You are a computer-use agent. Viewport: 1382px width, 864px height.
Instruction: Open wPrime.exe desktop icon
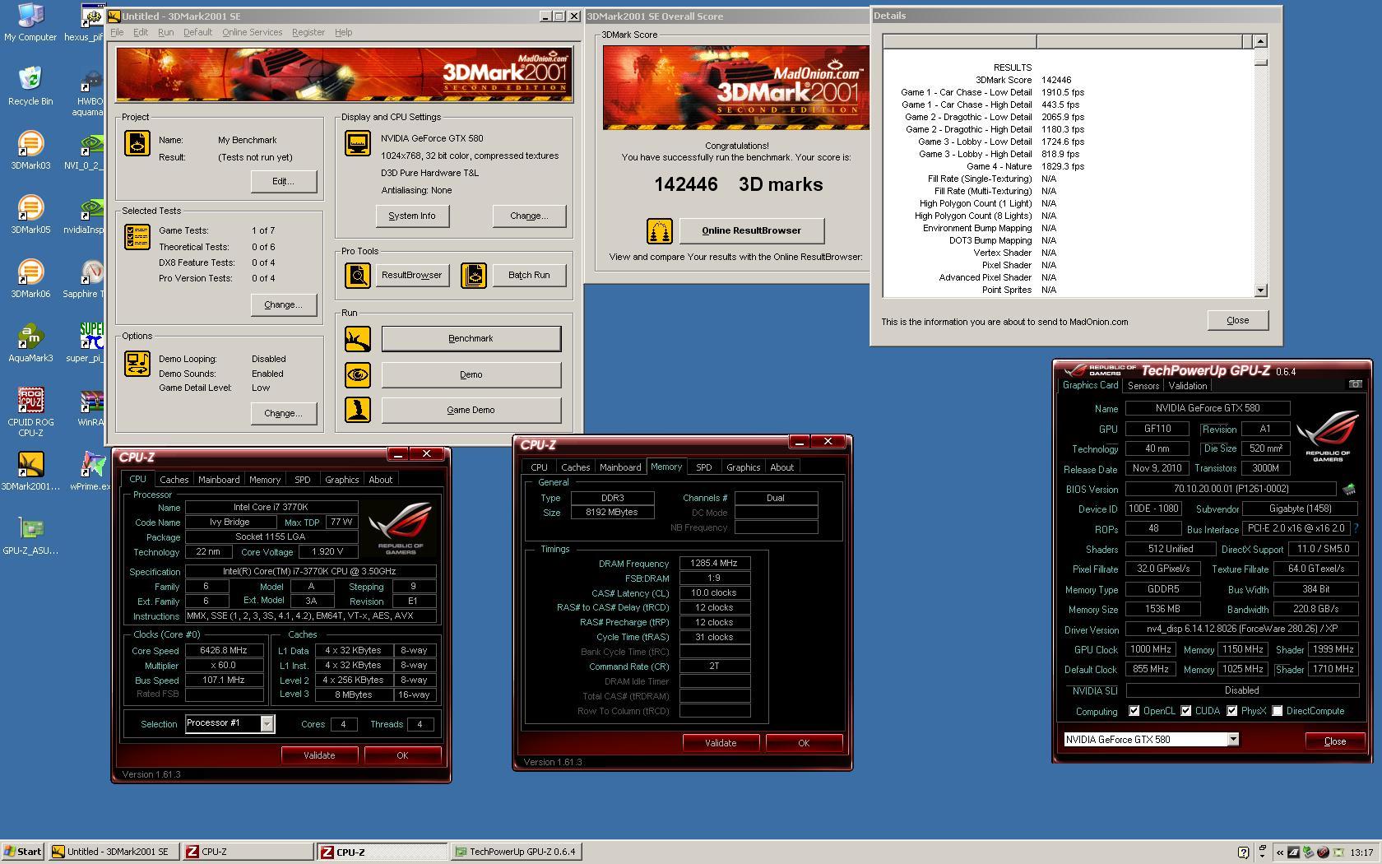coord(90,471)
